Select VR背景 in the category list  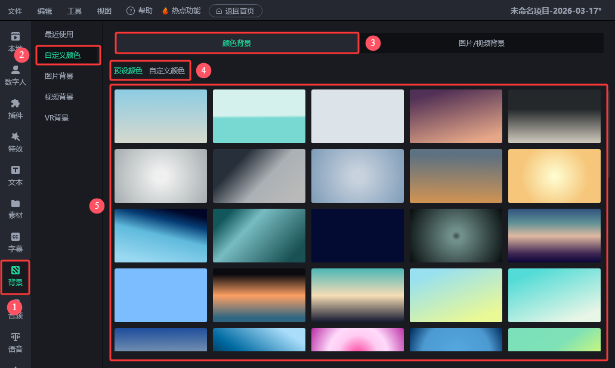point(57,117)
